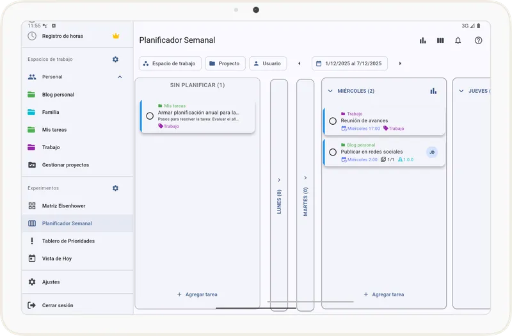This screenshot has width=512, height=336.
Task: Open the Espacio de trabajo filter
Action: point(170,63)
